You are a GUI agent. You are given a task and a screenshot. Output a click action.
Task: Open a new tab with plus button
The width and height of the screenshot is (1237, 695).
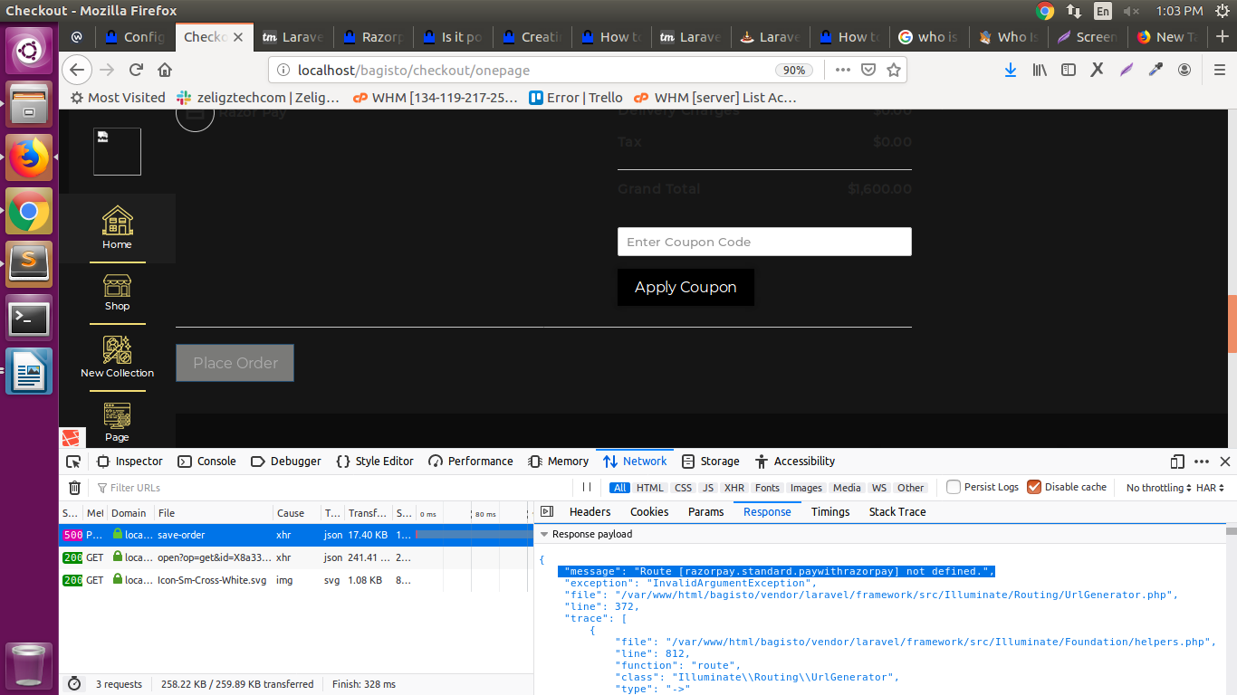(1223, 37)
